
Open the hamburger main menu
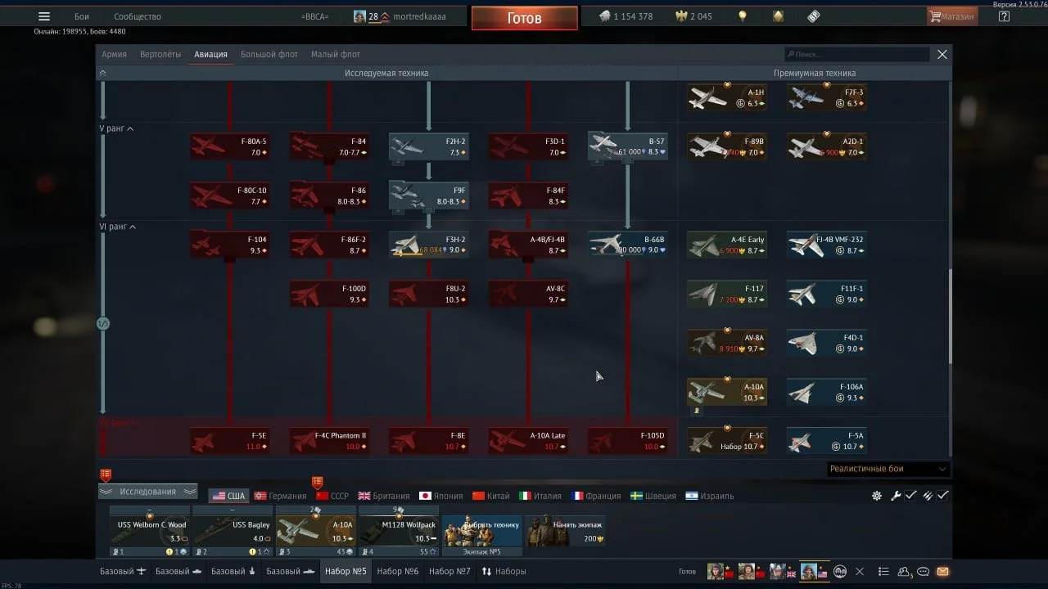[44, 16]
